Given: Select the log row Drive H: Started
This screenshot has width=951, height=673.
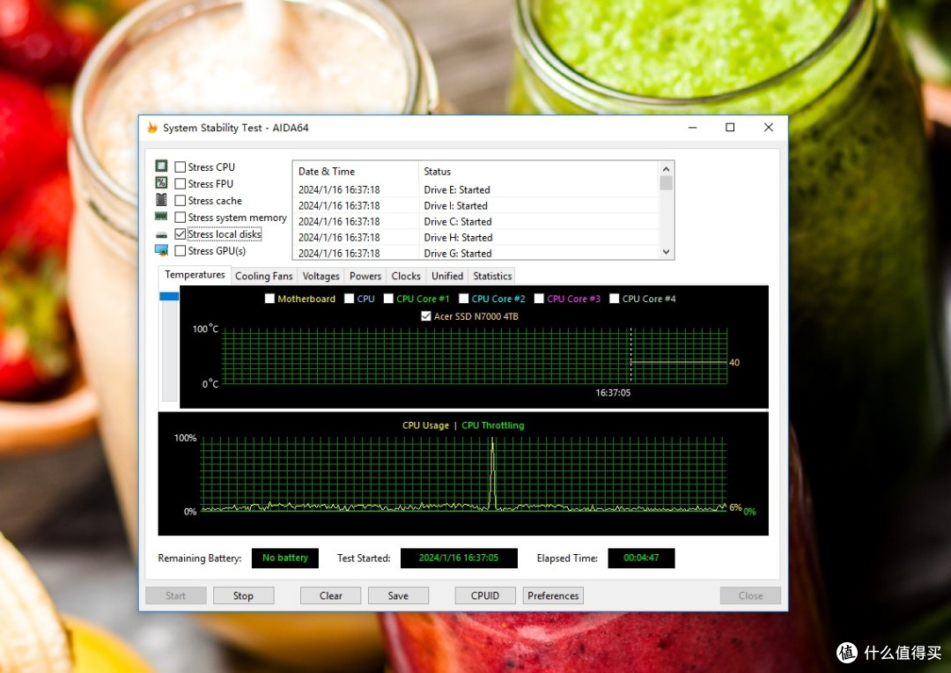Looking at the screenshot, I should click(x=476, y=237).
